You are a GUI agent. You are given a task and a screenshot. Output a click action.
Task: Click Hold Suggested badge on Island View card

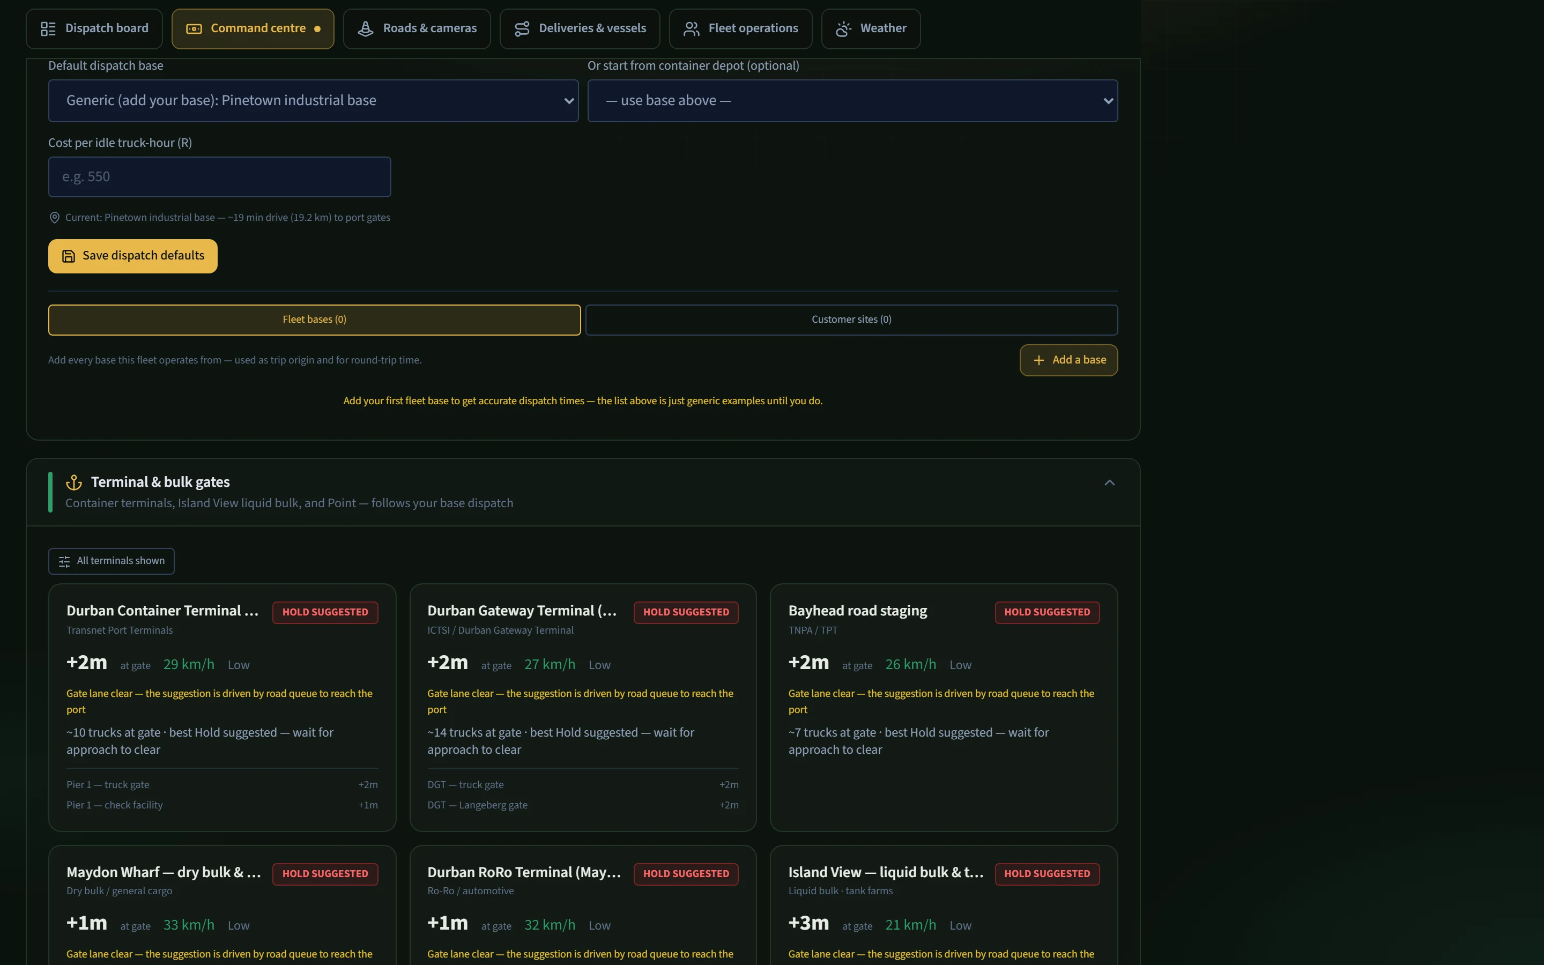(x=1047, y=874)
